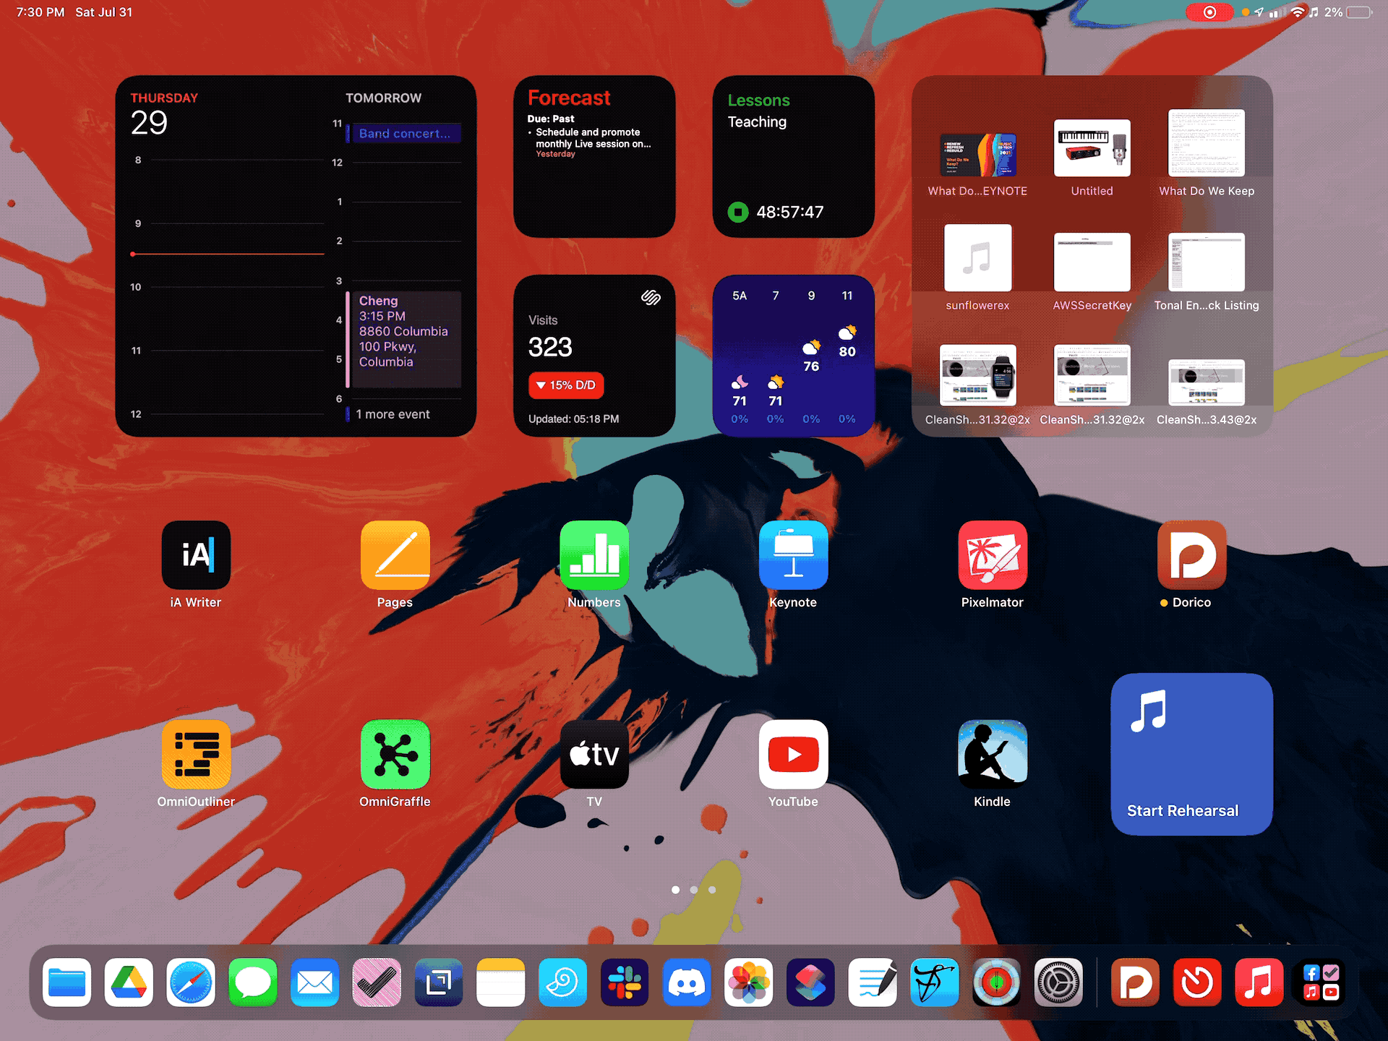Open the pink checkmark OmniFocus dock icon

point(377,982)
